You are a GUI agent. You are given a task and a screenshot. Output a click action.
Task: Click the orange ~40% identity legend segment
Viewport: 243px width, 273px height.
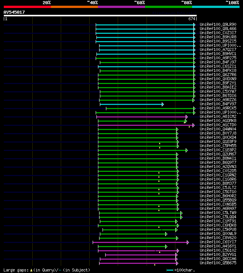74,7
